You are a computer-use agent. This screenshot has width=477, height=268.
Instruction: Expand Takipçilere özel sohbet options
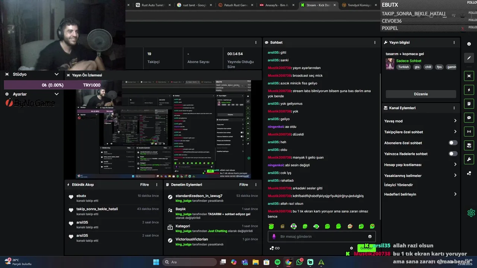coord(455,132)
